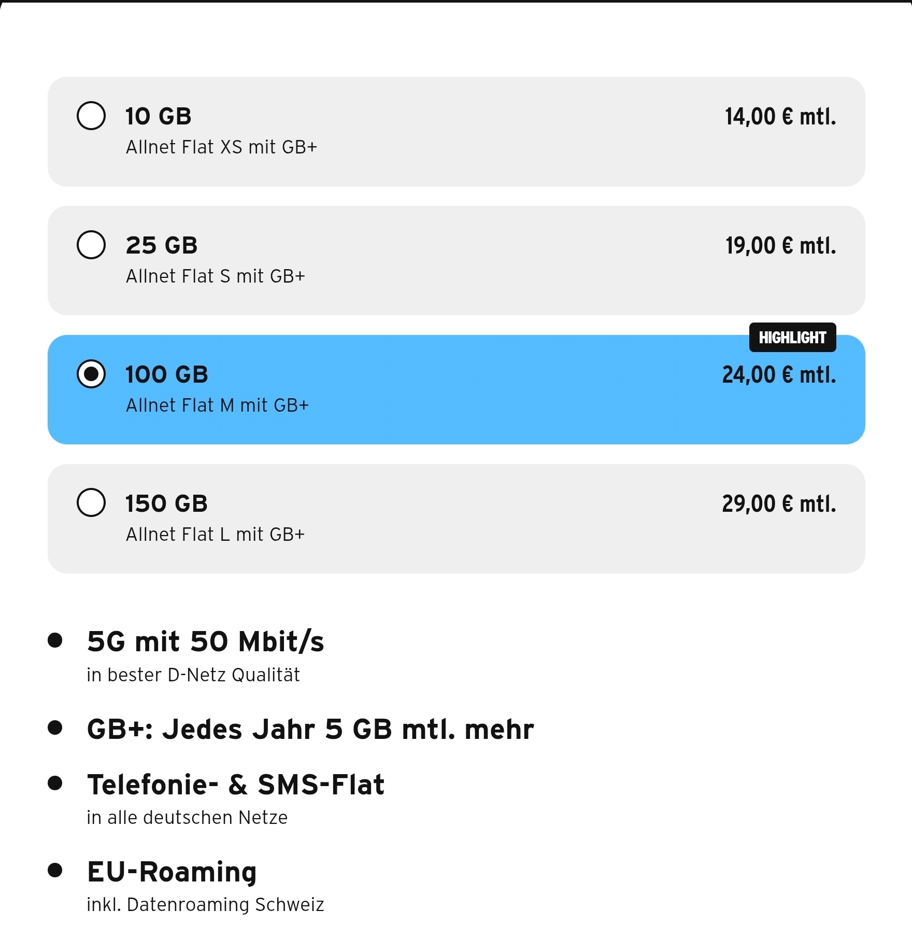Click the selected 100 GB radio button

coord(91,374)
